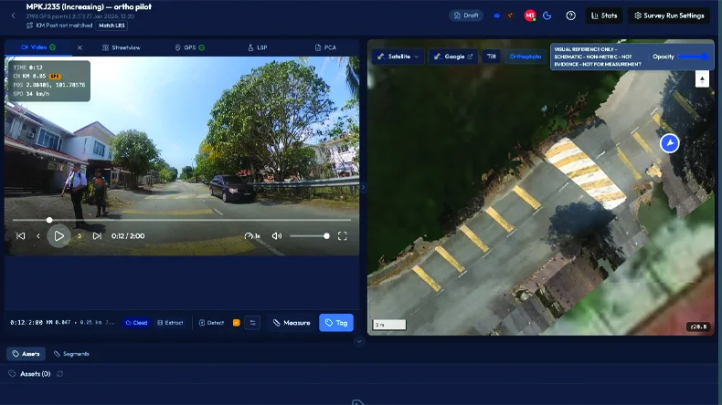
Task: Click the "KM Post not matched" status text
Action: tap(64, 26)
